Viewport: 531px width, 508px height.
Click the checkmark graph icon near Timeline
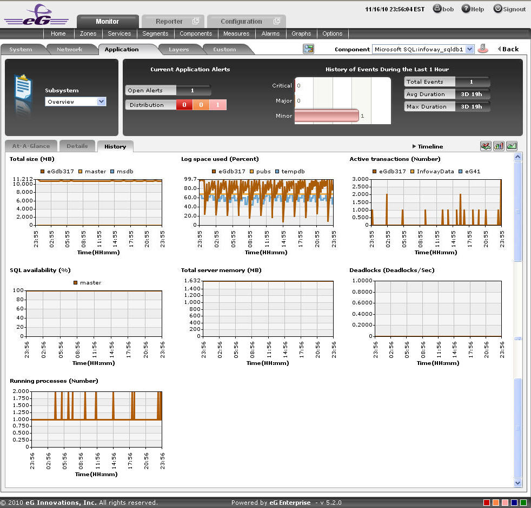tap(486, 146)
